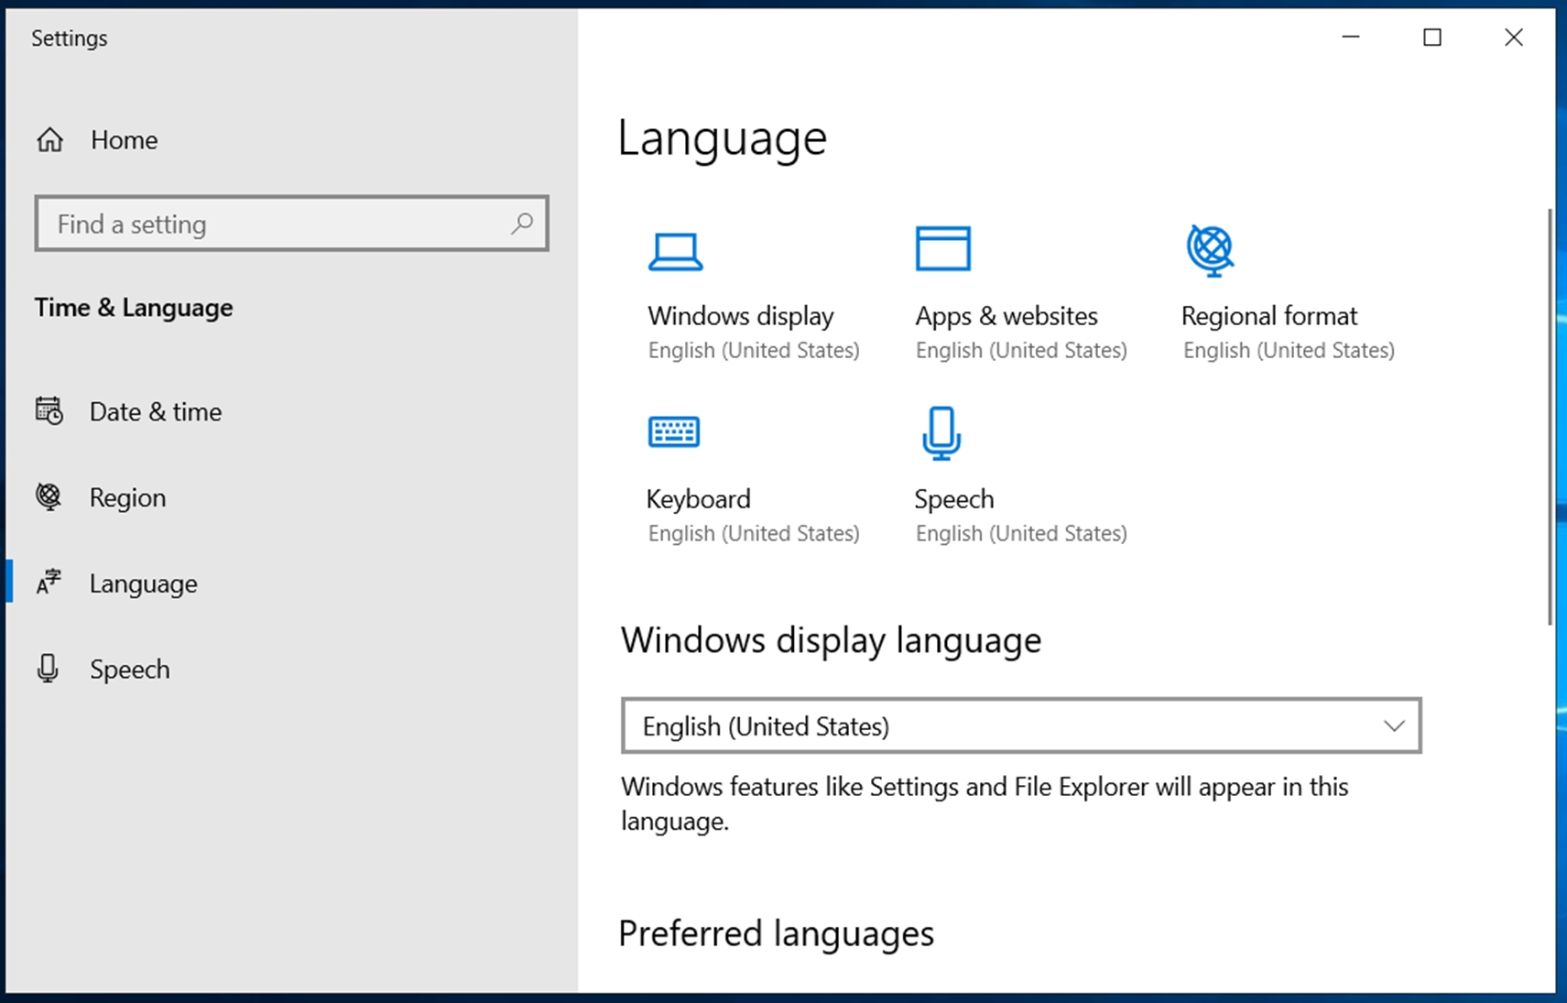Open the Windows display language dropdown

point(1021,725)
